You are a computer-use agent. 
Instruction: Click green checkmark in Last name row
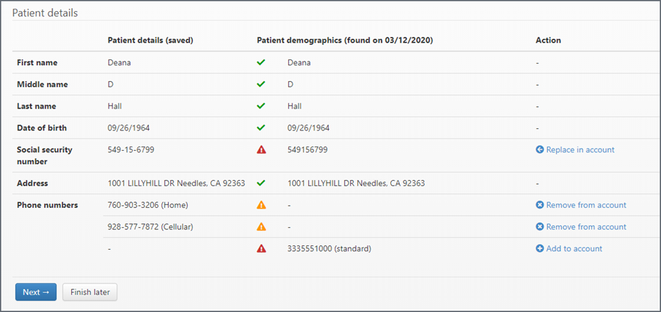coord(260,106)
